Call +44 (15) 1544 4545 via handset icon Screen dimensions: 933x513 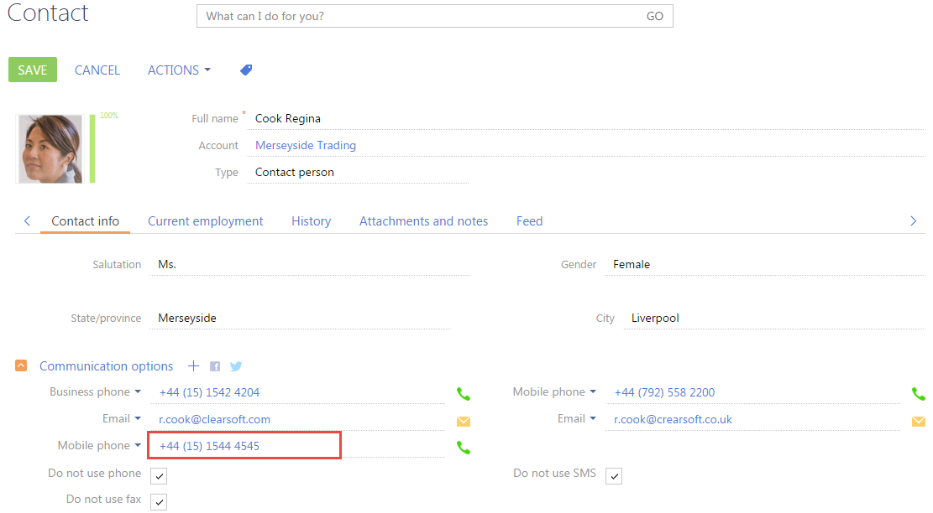pyautogui.click(x=463, y=447)
